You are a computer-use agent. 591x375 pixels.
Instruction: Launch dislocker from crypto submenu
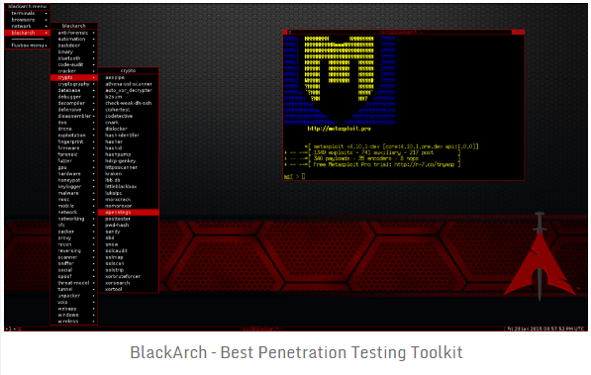(x=128, y=129)
